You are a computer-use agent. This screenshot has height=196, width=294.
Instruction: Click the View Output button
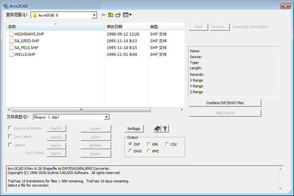225,113
